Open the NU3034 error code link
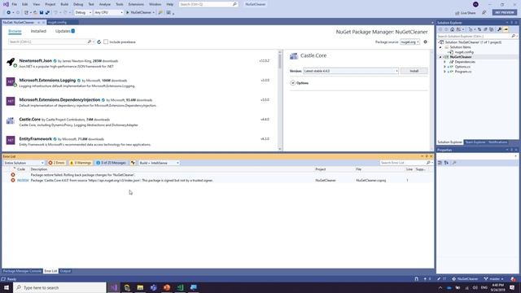Viewport: 521px width, 293px height. (23, 181)
